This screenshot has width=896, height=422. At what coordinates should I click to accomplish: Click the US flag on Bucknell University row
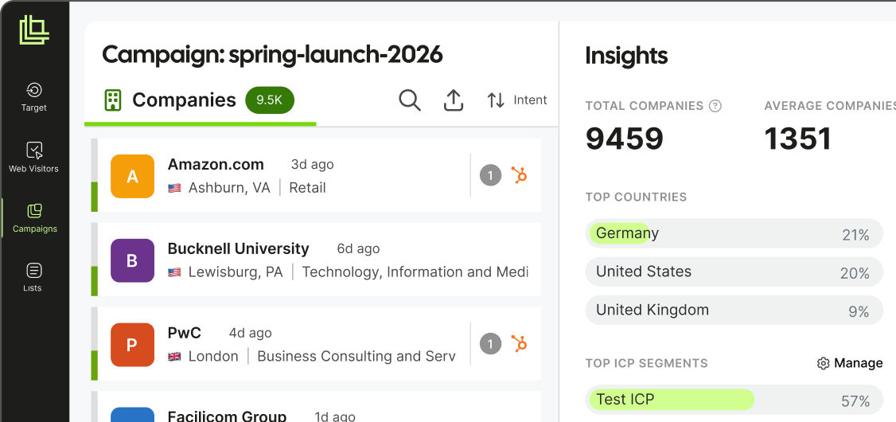tap(174, 272)
